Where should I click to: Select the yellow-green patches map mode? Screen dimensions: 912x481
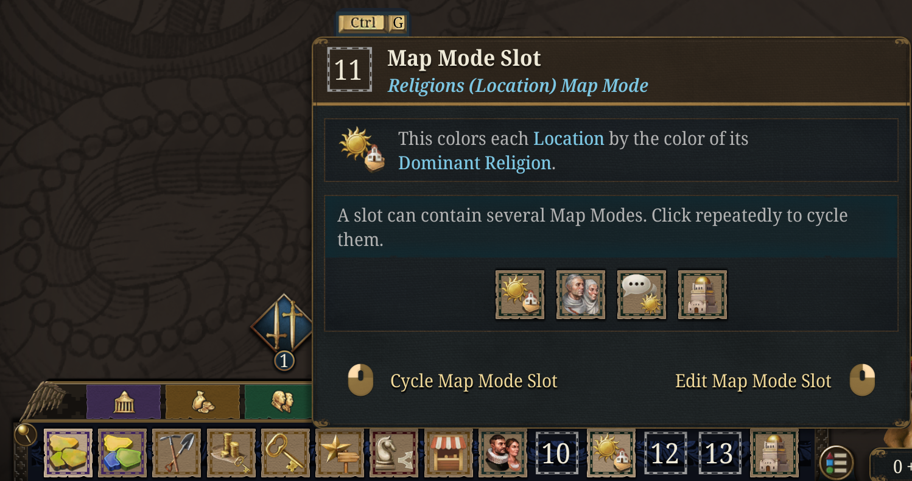[x=68, y=452]
